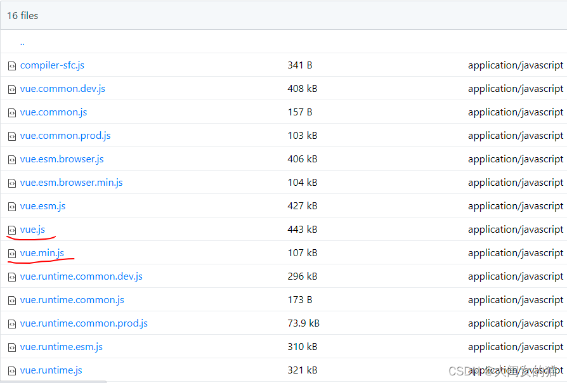Click 'application/javascript' in the vue.common.prod.js row
567x383 pixels.
click(516, 136)
